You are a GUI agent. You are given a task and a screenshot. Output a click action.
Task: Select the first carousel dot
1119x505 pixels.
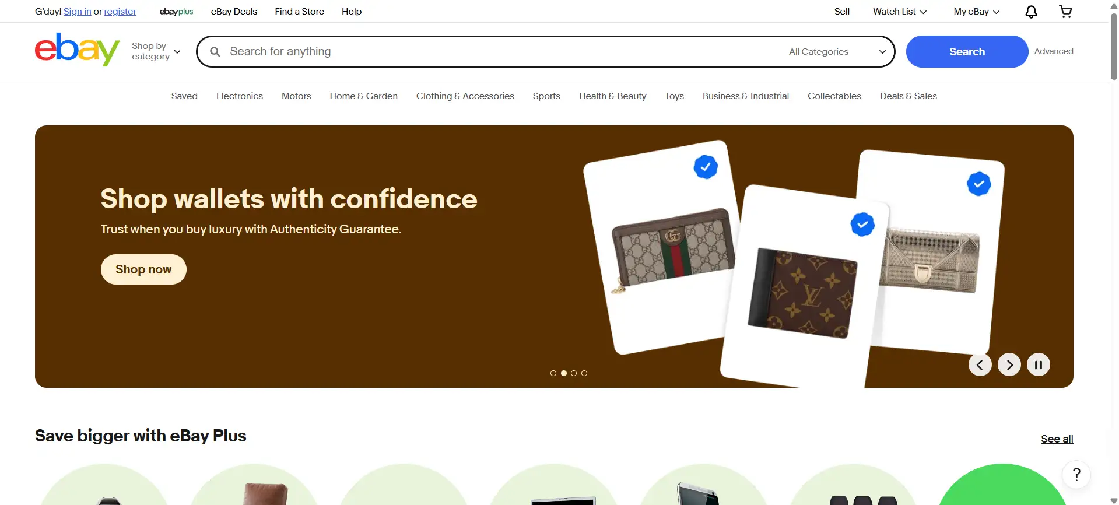click(x=553, y=373)
